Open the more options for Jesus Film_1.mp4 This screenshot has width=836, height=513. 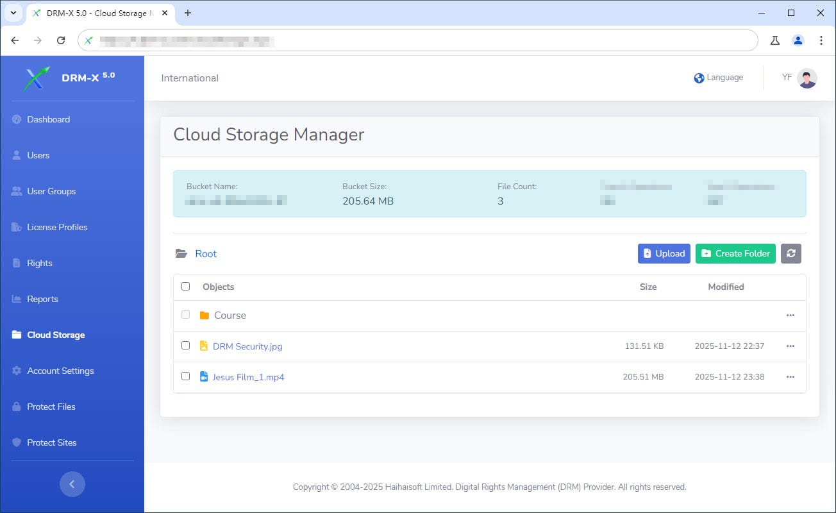click(790, 377)
